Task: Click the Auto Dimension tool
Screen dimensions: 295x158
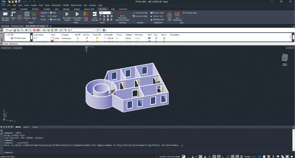Action: coord(177,16)
